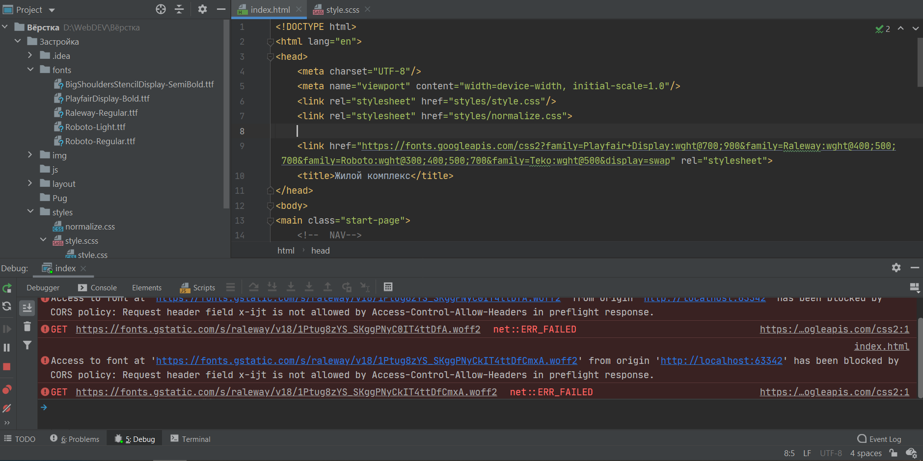Toggle file read-only lock icon

893,453
